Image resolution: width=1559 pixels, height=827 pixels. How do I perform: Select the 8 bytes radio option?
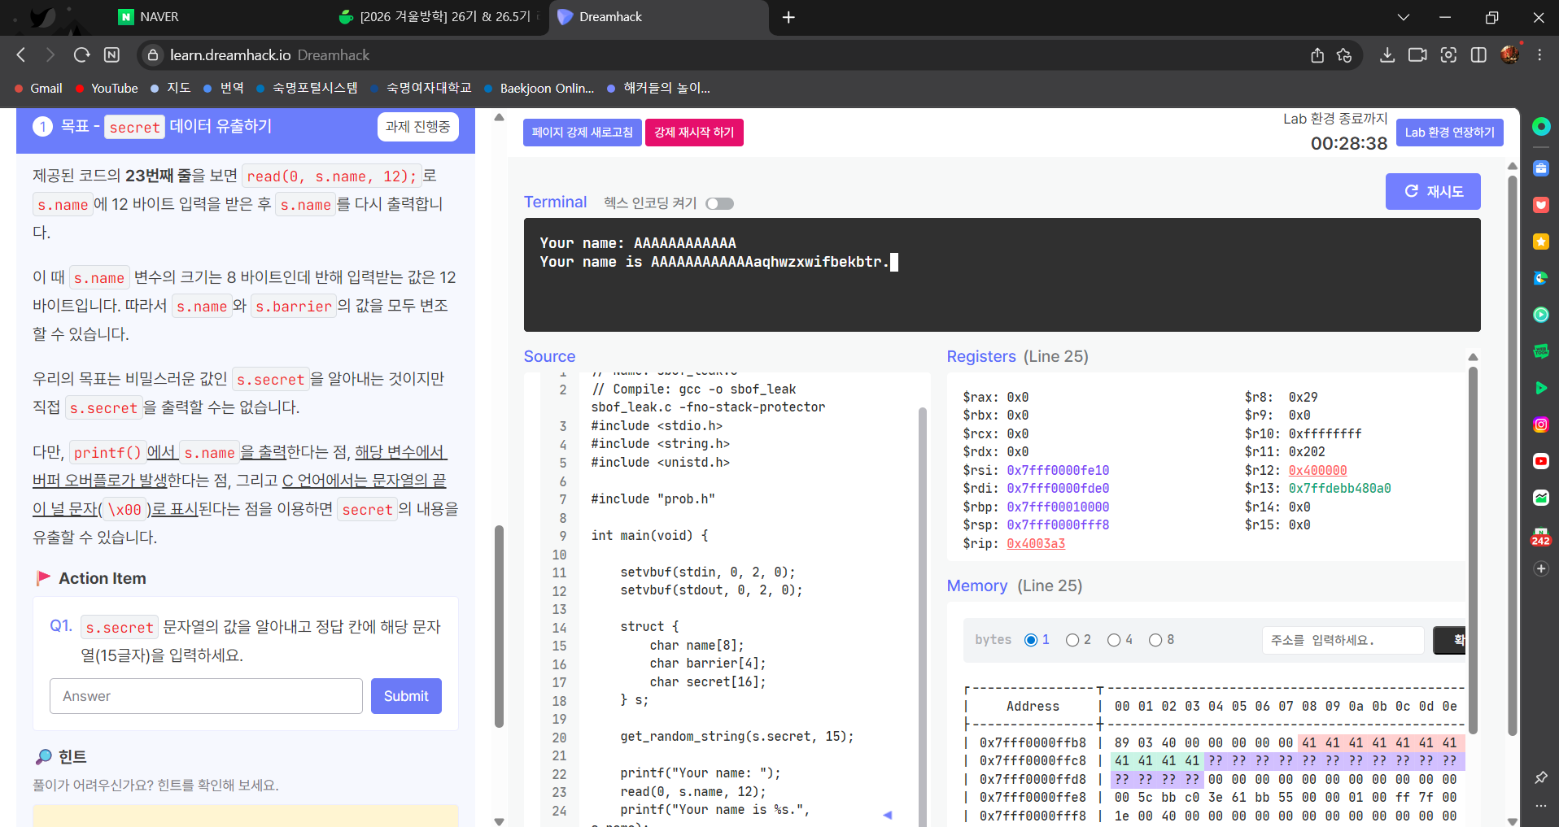pyautogui.click(x=1155, y=640)
